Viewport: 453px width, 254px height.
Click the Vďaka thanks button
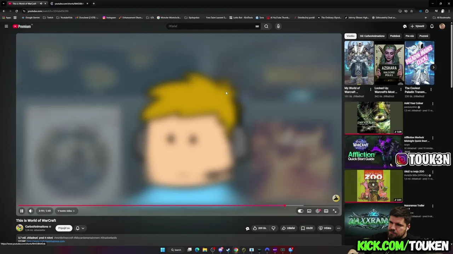pos(325,228)
